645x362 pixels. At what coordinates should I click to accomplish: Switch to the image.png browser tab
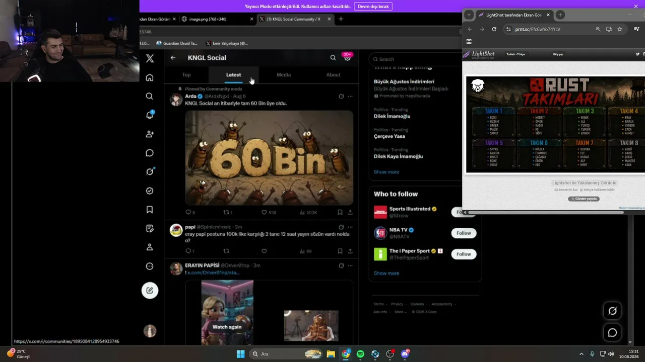coord(217,19)
